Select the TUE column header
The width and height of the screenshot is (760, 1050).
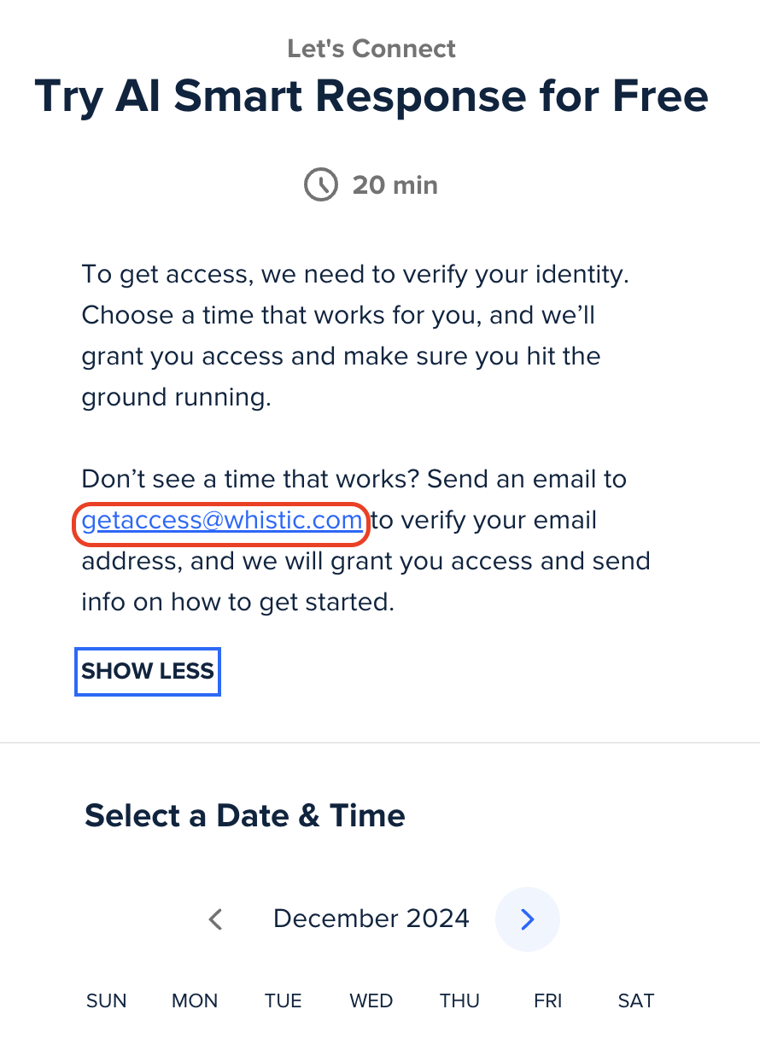click(283, 1000)
